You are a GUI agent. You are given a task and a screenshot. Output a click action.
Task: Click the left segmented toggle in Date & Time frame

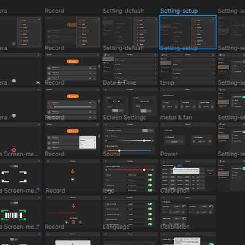[117, 111]
